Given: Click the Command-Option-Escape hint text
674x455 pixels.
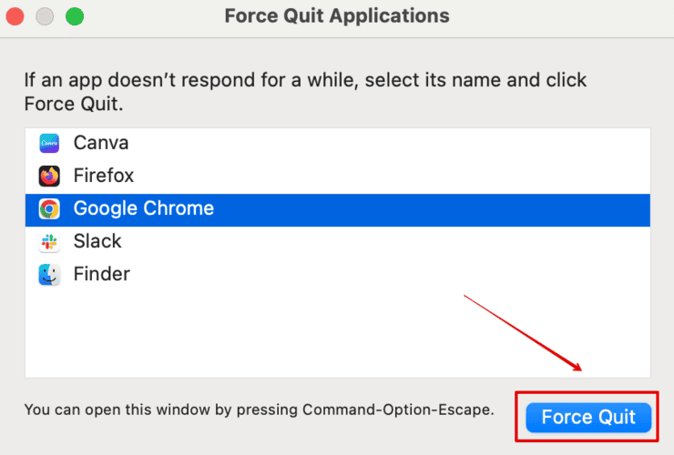Looking at the screenshot, I should (259, 409).
